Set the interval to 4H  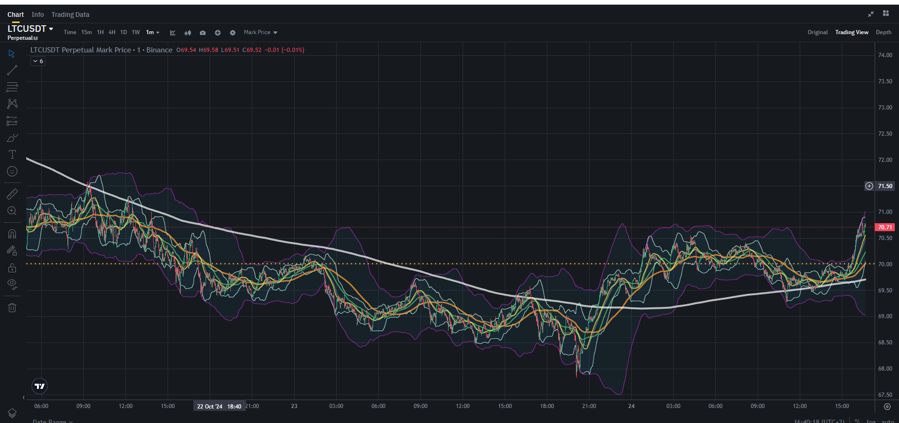112,32
